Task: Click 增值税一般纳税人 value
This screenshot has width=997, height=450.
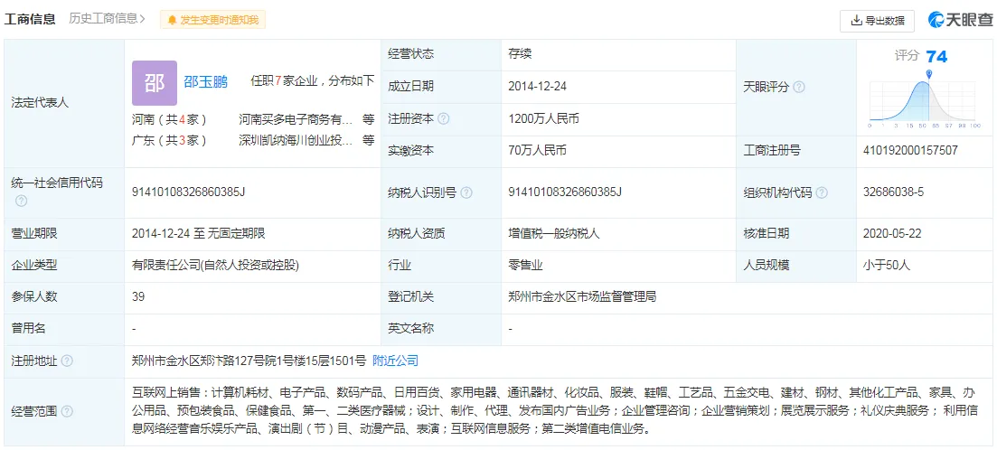Action: click(x=554, y=233)
